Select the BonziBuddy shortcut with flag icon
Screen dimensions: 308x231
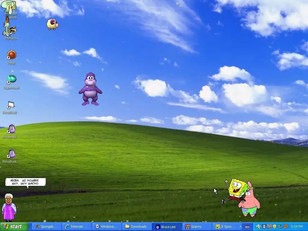click(x=10, y=107)
